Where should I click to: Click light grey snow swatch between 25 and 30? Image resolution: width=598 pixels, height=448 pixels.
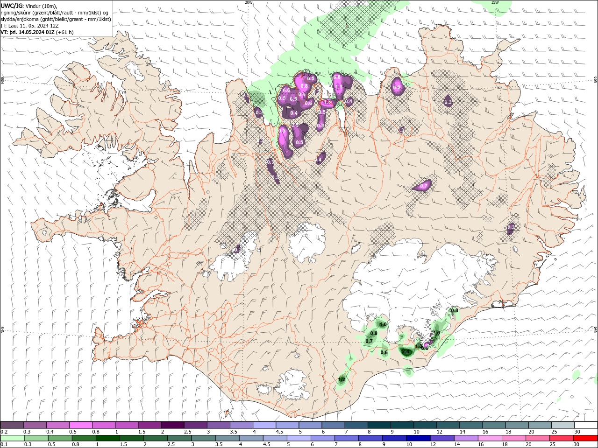click(562, 425)
